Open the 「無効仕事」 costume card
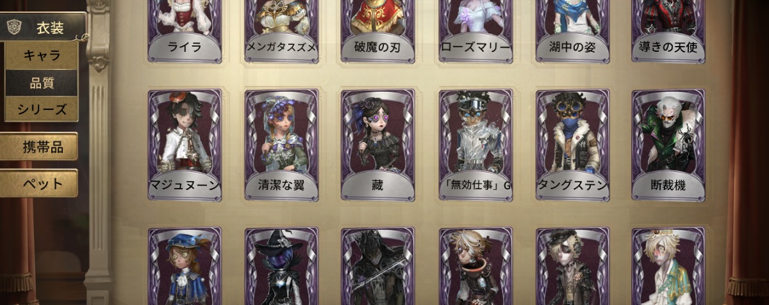This screenshot has height=305, width=769. (x=475, y=145)
